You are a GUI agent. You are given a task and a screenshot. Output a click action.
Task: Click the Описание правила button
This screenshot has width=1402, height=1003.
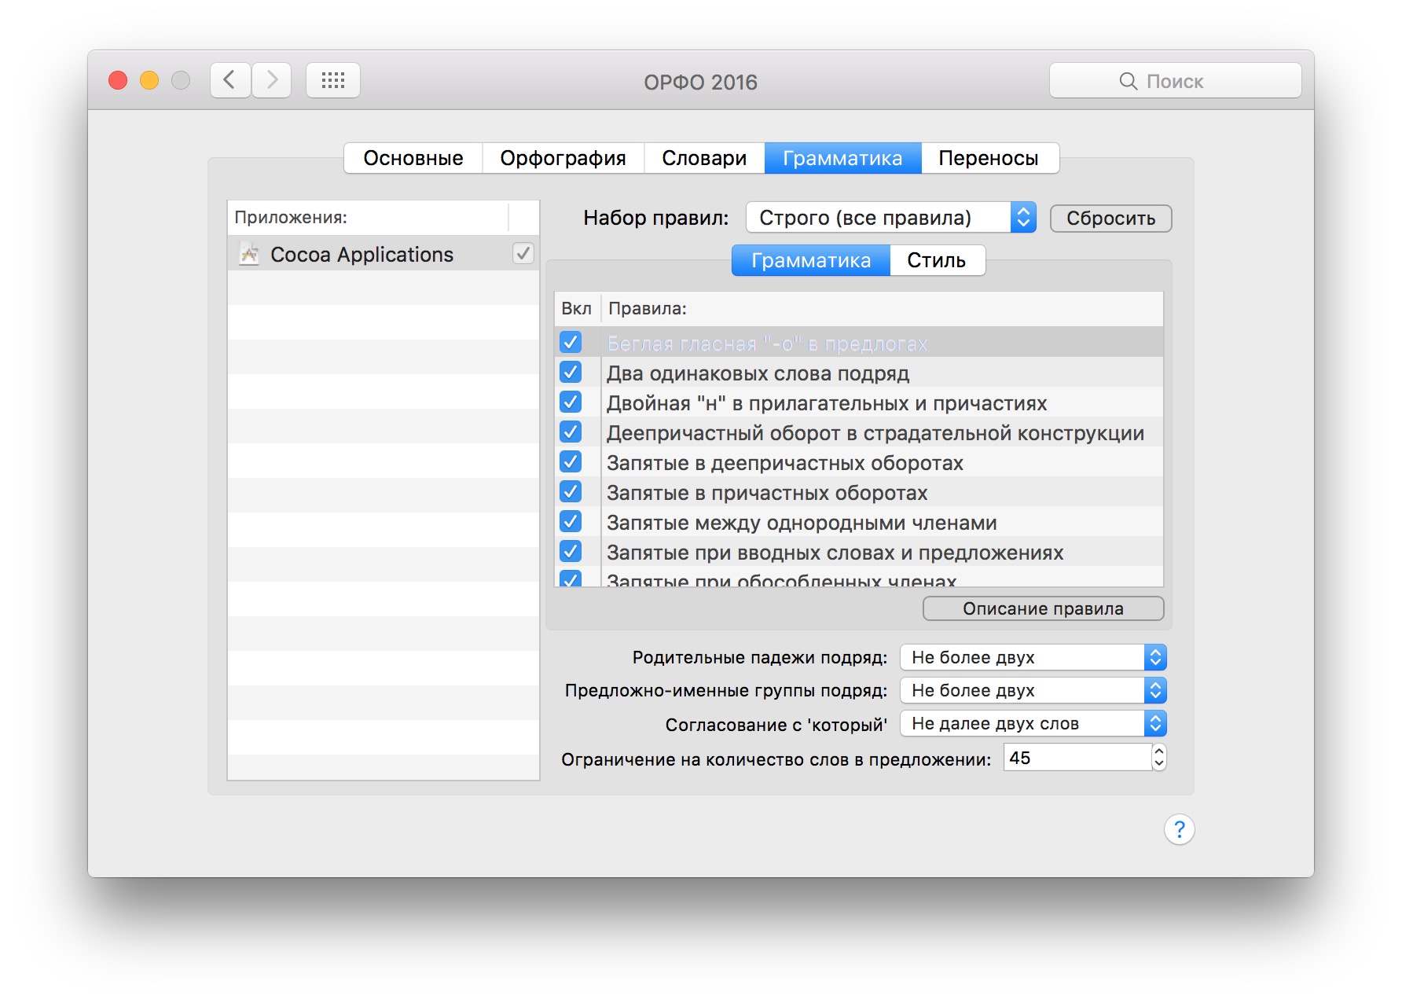pyautogui.click(x=1043, y=608)
